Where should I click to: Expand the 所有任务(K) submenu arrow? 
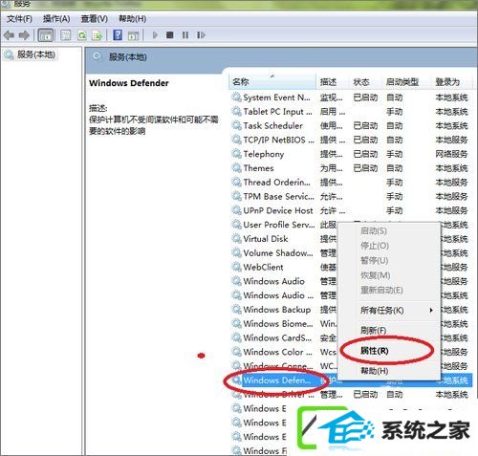(x=431, y=310)
